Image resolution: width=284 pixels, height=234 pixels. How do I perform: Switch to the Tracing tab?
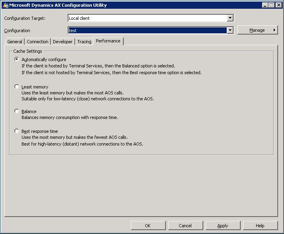coord(84,42)
